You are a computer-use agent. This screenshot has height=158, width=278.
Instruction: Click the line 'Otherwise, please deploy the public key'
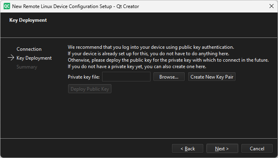pos(168,60)
